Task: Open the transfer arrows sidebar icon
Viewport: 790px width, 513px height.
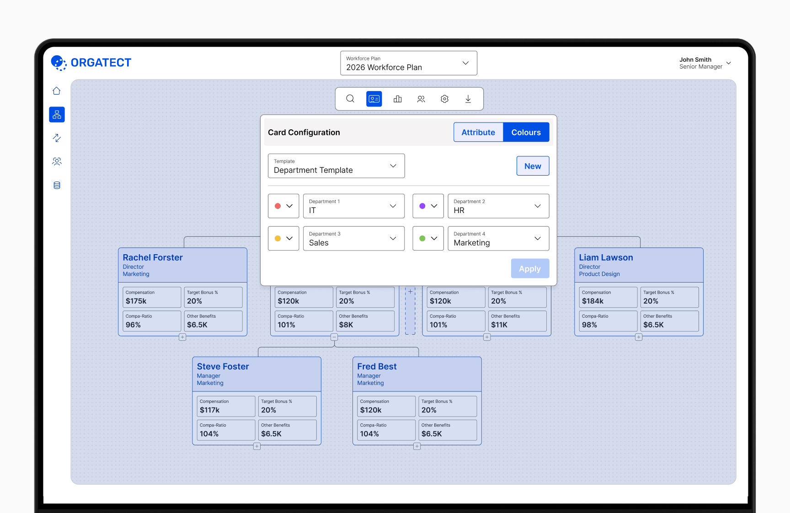Action: click(57, 138)
